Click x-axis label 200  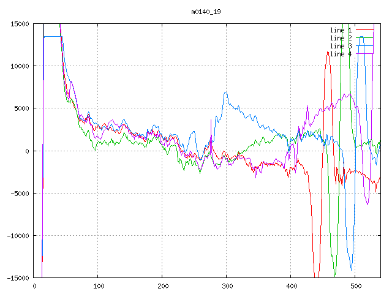coord(163,286)
